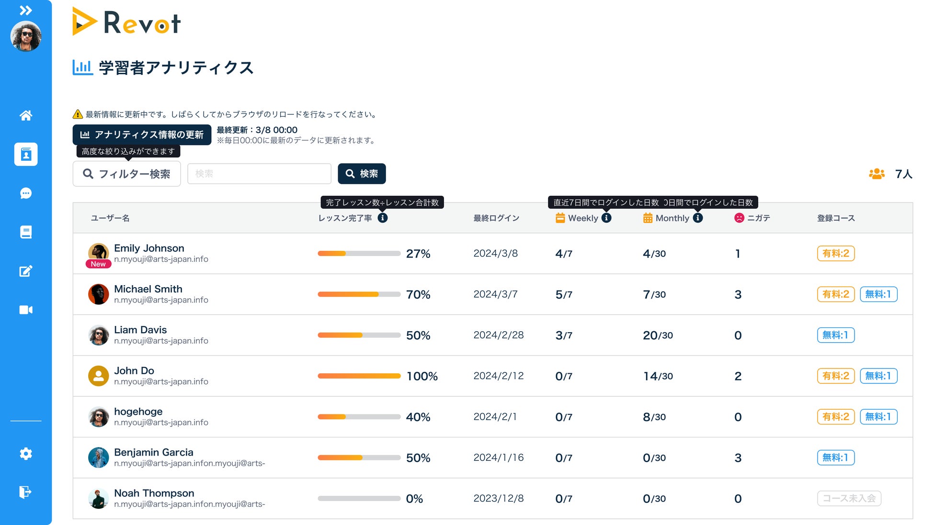934x525 pixels.
Task: Click Michael Smith's 有料:2 course tag
Action: pyautogui.click(x=835, y=294)
